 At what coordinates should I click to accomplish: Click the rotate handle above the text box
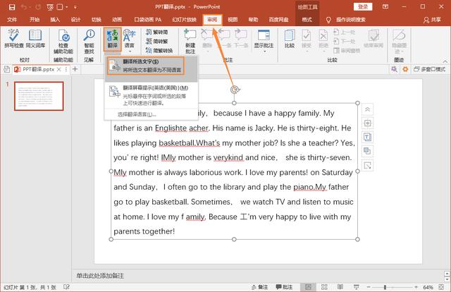tap(235, 90)
